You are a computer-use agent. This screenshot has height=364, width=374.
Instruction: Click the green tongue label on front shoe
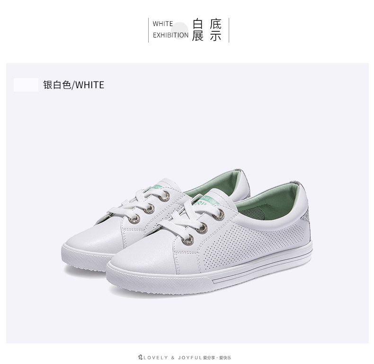[x=209, y=201]
